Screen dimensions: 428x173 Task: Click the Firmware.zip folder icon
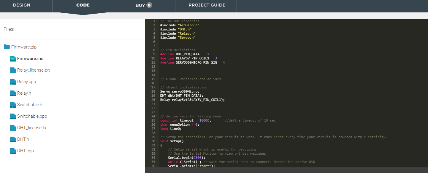click(7, 47)
